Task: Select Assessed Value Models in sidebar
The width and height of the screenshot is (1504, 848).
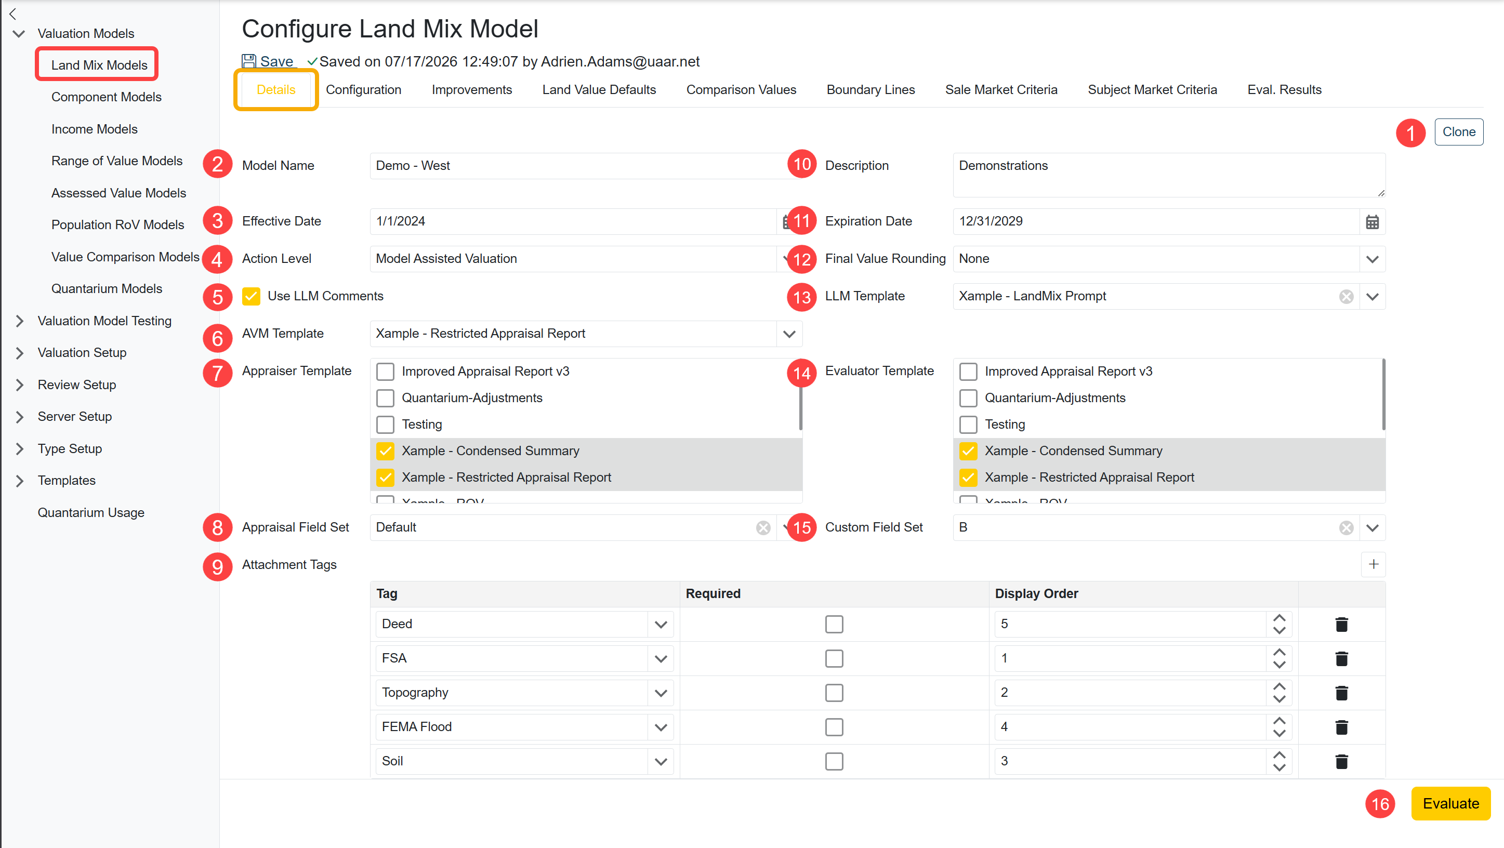Action: click(118, 193)
